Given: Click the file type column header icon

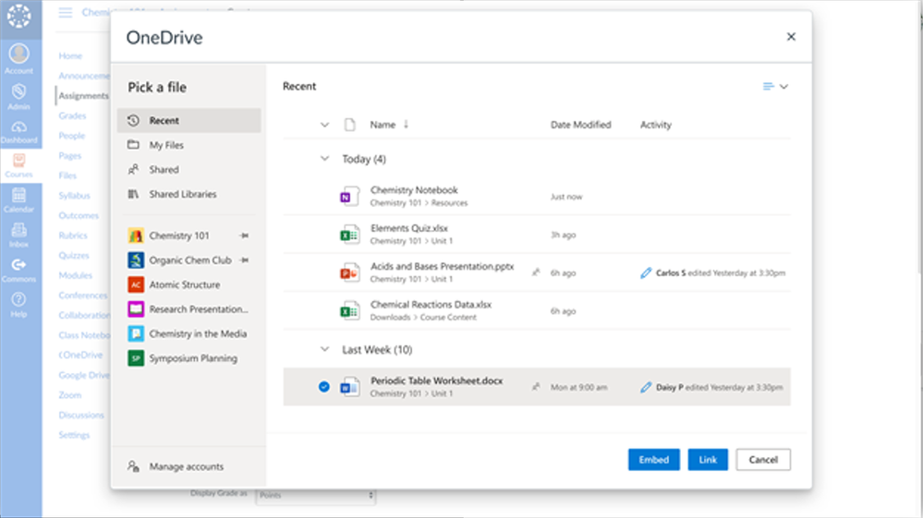Looking at the screenshot, I should [x=349, y=125].
